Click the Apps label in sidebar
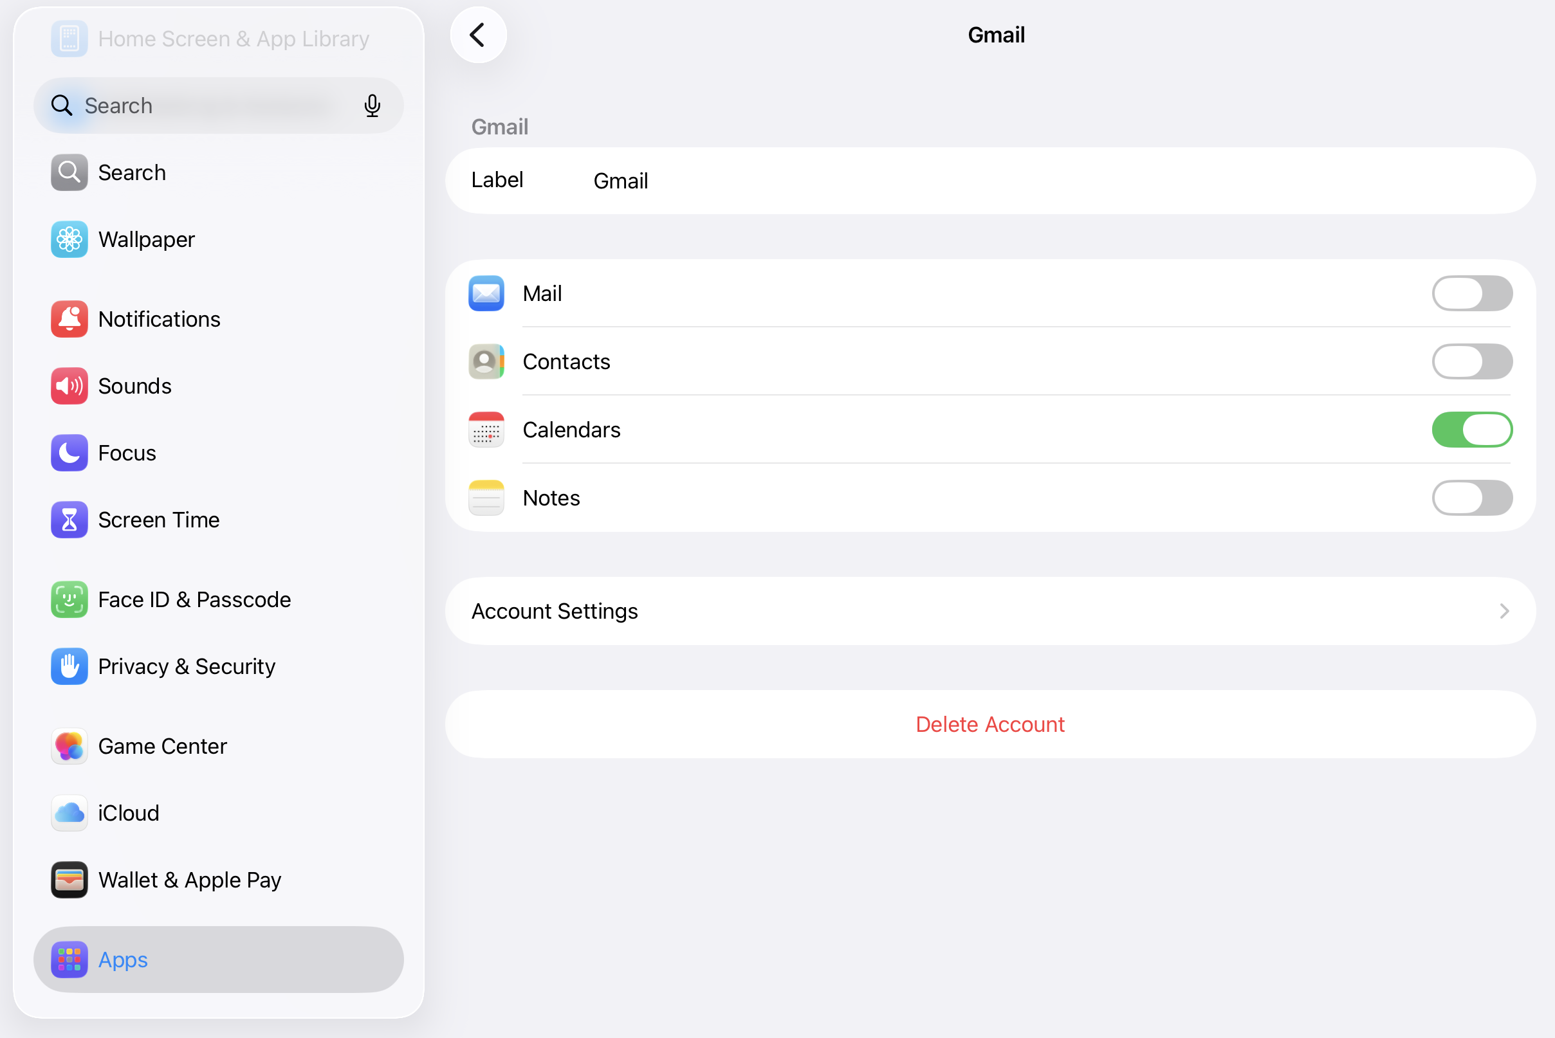 [x=123, y=961]
